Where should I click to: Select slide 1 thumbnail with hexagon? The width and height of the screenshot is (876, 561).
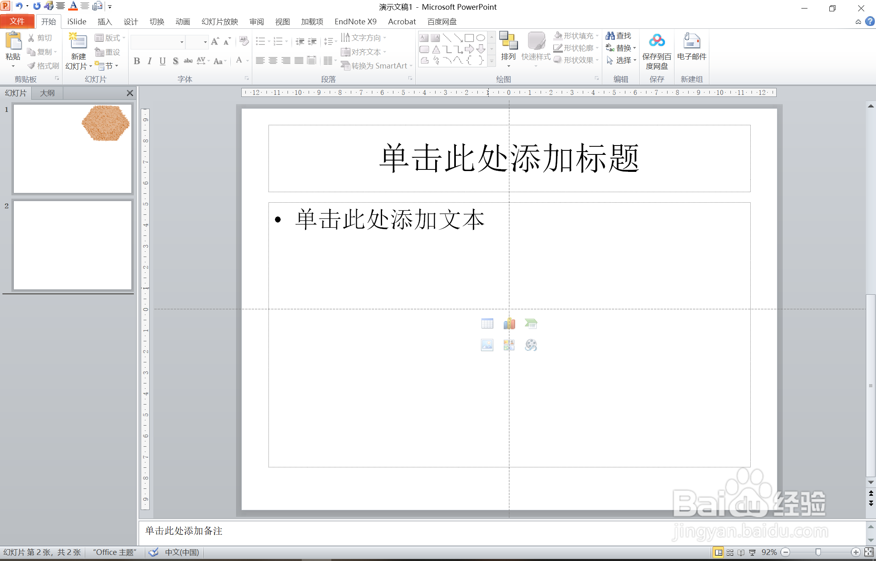[x=73, y=149]
